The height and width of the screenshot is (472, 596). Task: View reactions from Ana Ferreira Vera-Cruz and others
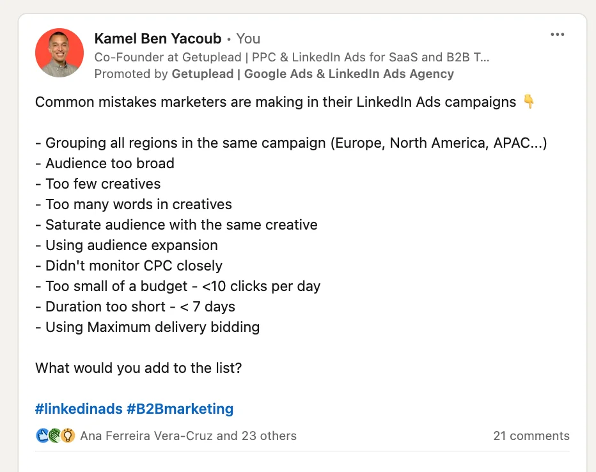[188, 436]
